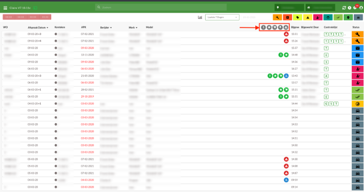
Task: Click yellow status icon on 14:44 row
Action: pos(357,104)
